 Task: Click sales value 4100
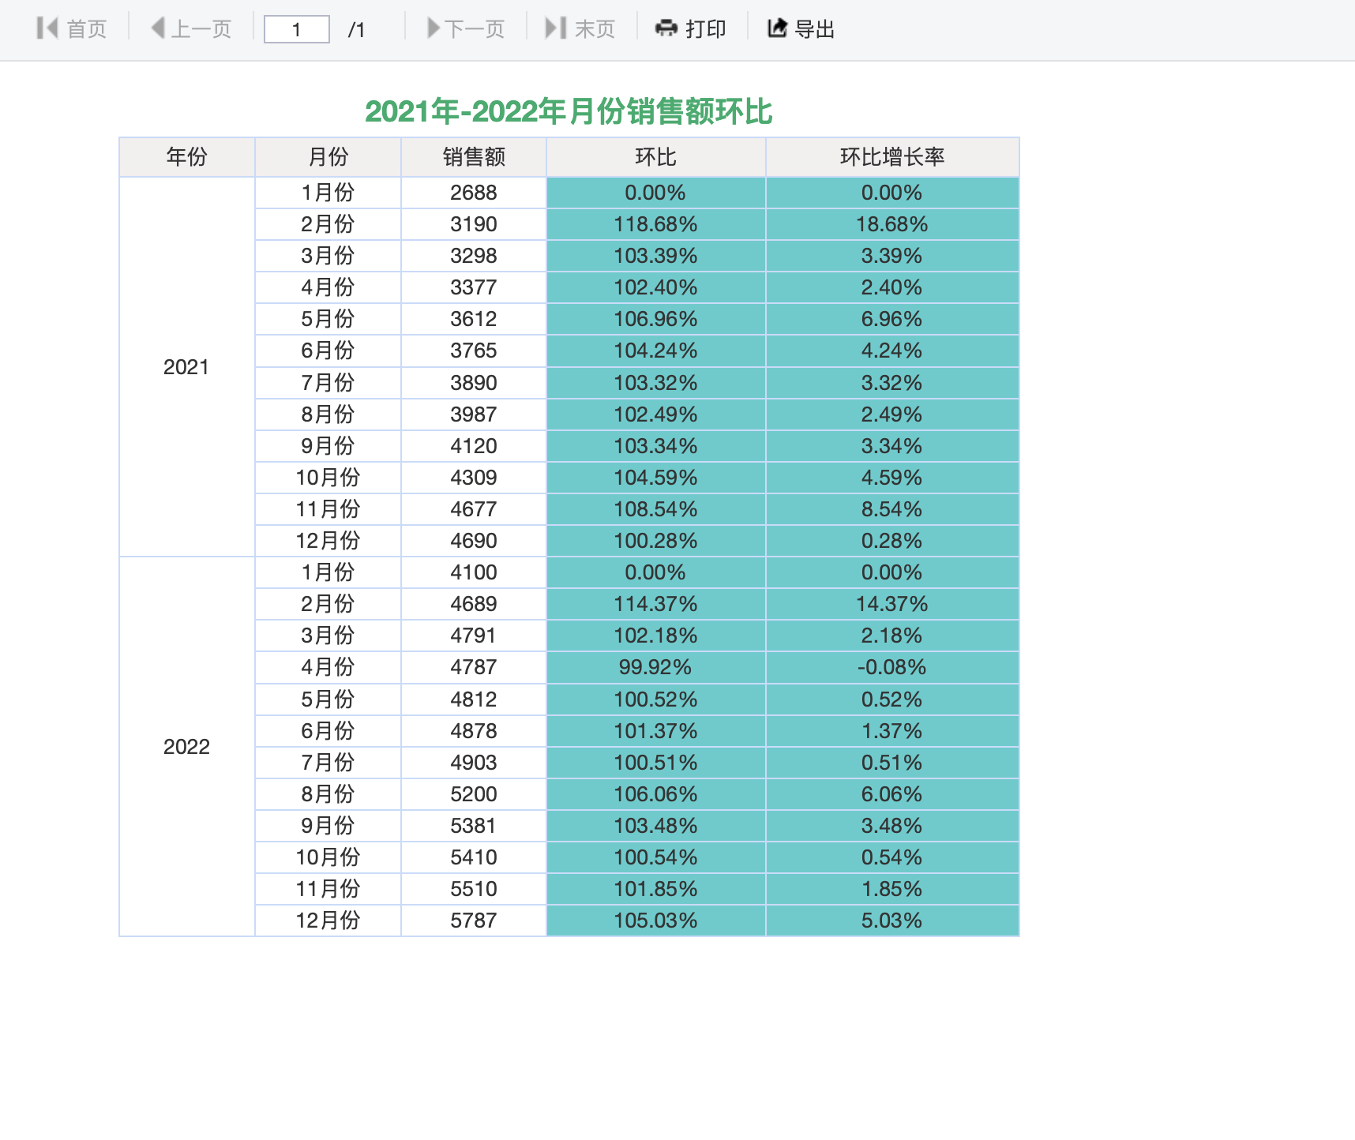pyautogui.click(x=474, y=572)
